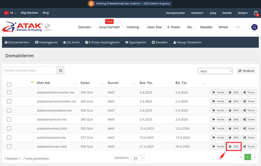Open the TR language dropdown

coord(10,13)
